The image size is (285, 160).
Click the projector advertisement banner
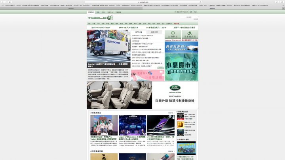181,47
